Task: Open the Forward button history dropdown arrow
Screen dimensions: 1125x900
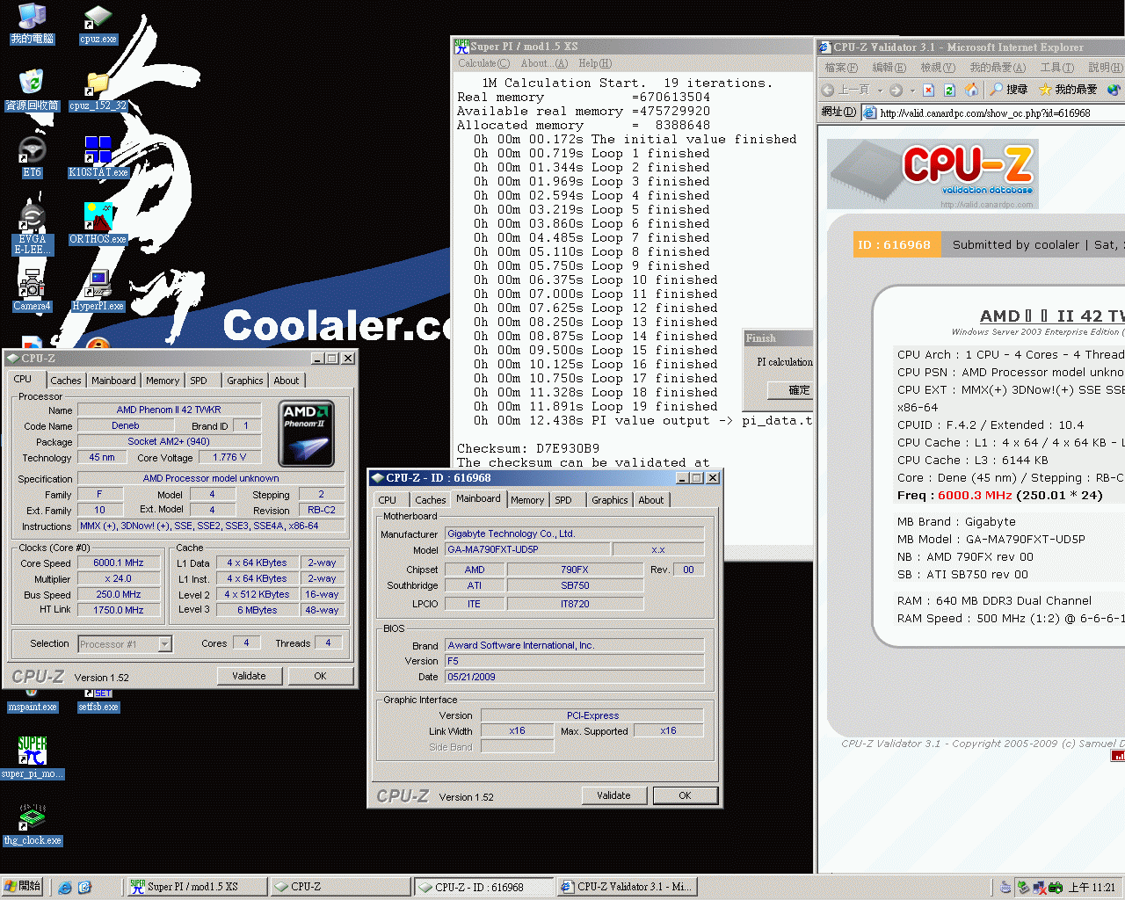Action: point(912,90)
